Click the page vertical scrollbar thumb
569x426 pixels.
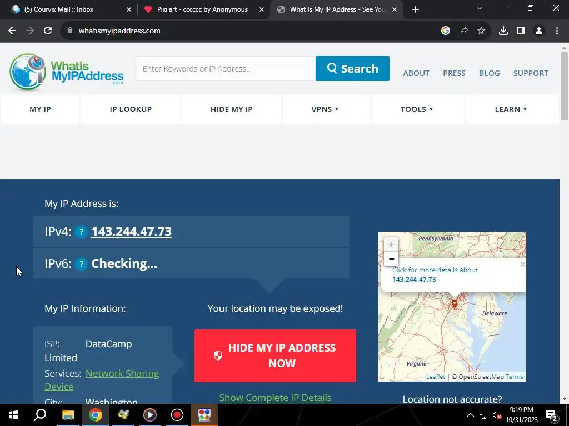click(x=564, y=86)
